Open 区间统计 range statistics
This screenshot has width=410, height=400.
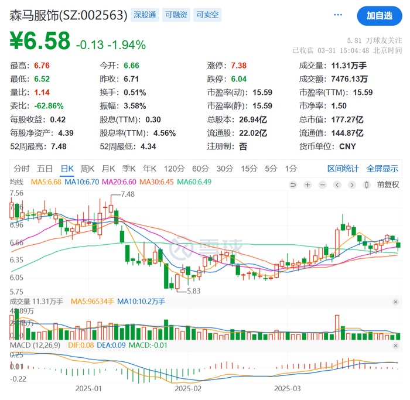pyautogui.click(x=343, y=169)
